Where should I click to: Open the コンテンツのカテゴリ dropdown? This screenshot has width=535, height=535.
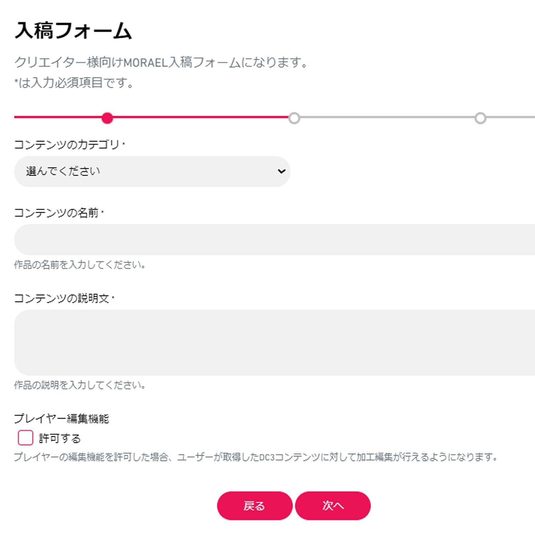[x=152, y=172]
